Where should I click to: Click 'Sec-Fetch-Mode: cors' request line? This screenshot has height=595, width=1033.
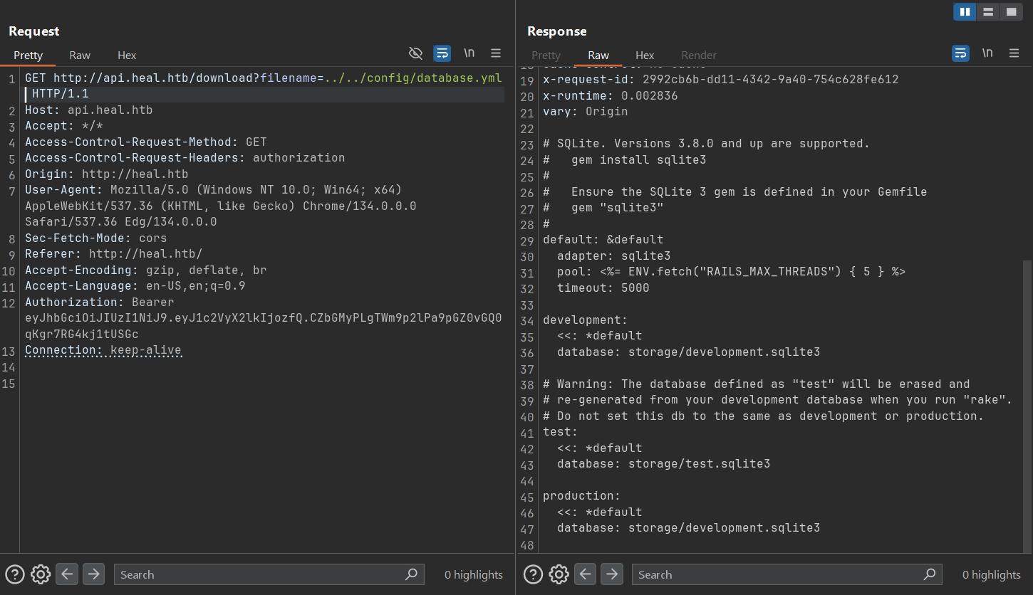(x=95, y=238)
